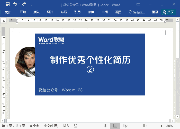This screenshot has height=129, width=180.
Task: Switch to the 布局 ribbon tab
Action: 64,12
